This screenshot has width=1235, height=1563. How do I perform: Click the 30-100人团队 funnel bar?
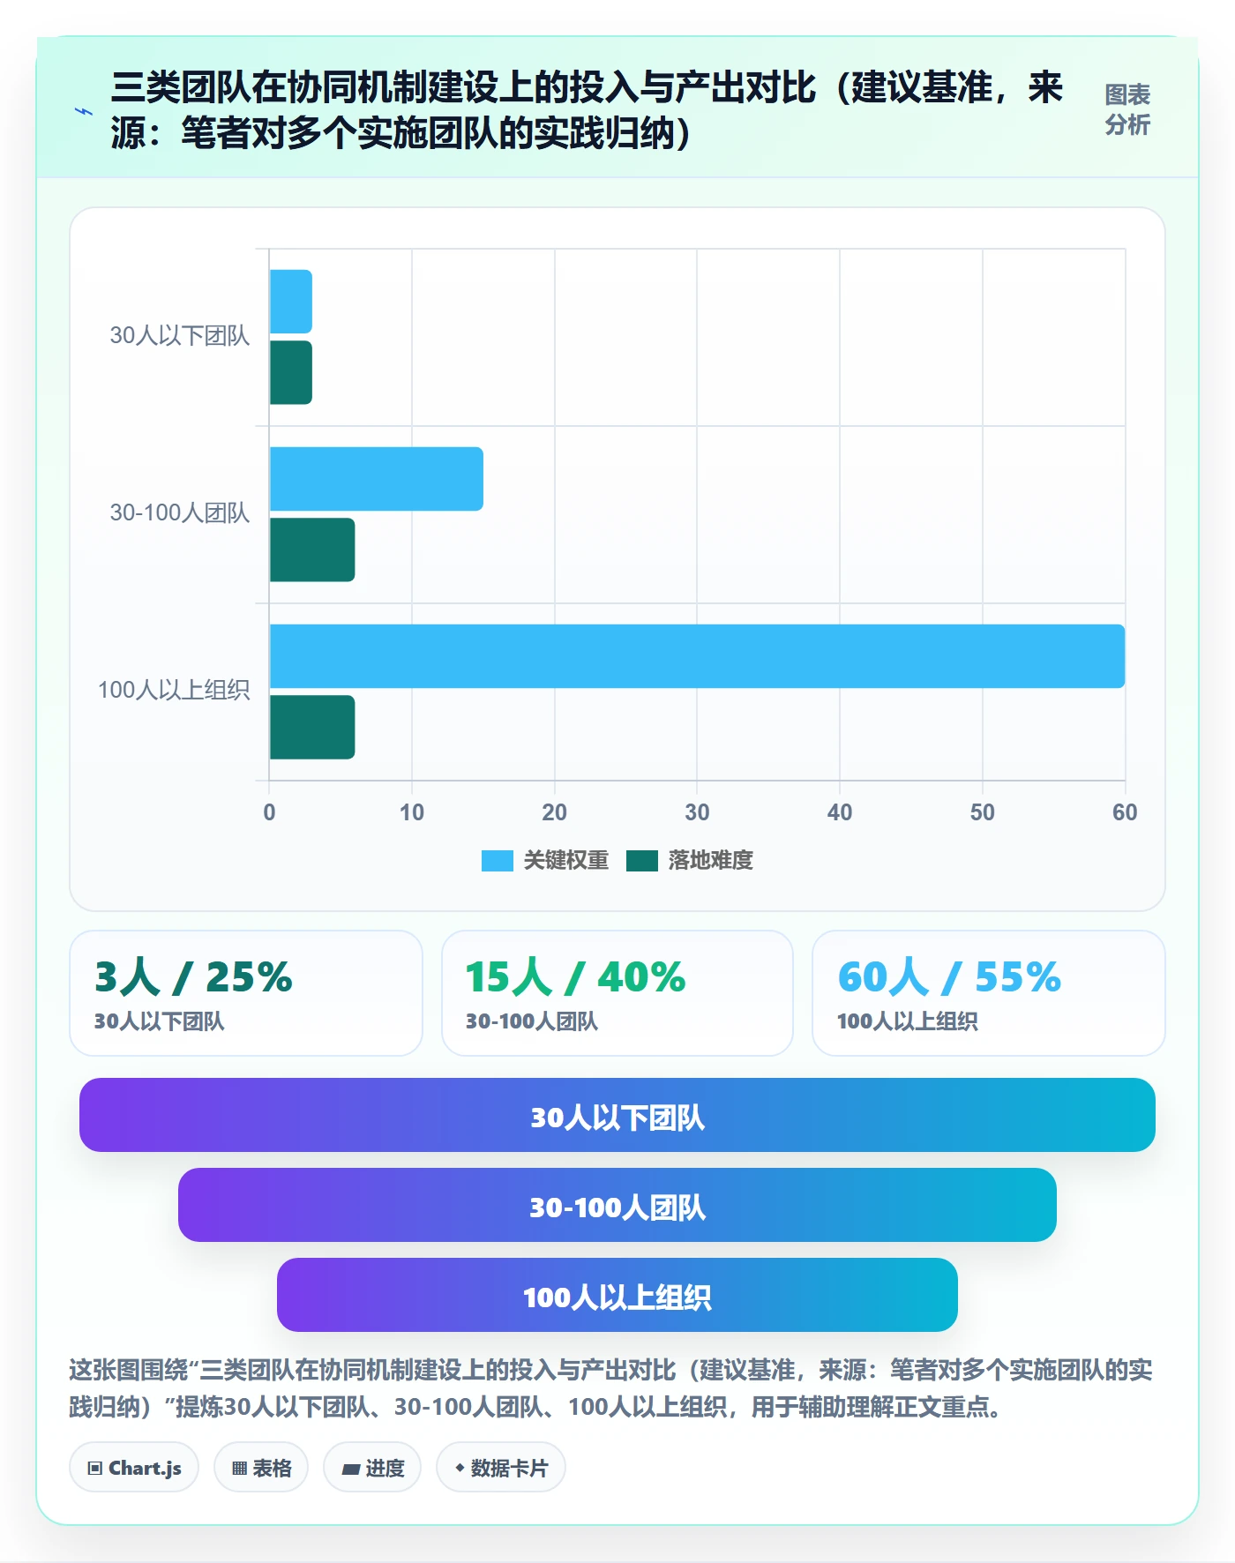point(617,1205)
